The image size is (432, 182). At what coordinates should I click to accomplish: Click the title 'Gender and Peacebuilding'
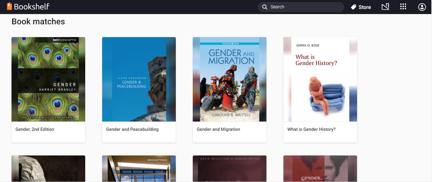coord(132,129)
